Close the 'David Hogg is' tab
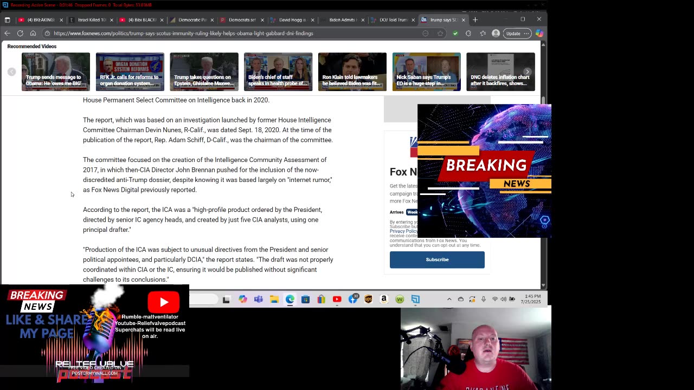694x390 pixels. (x=312, y=20)
